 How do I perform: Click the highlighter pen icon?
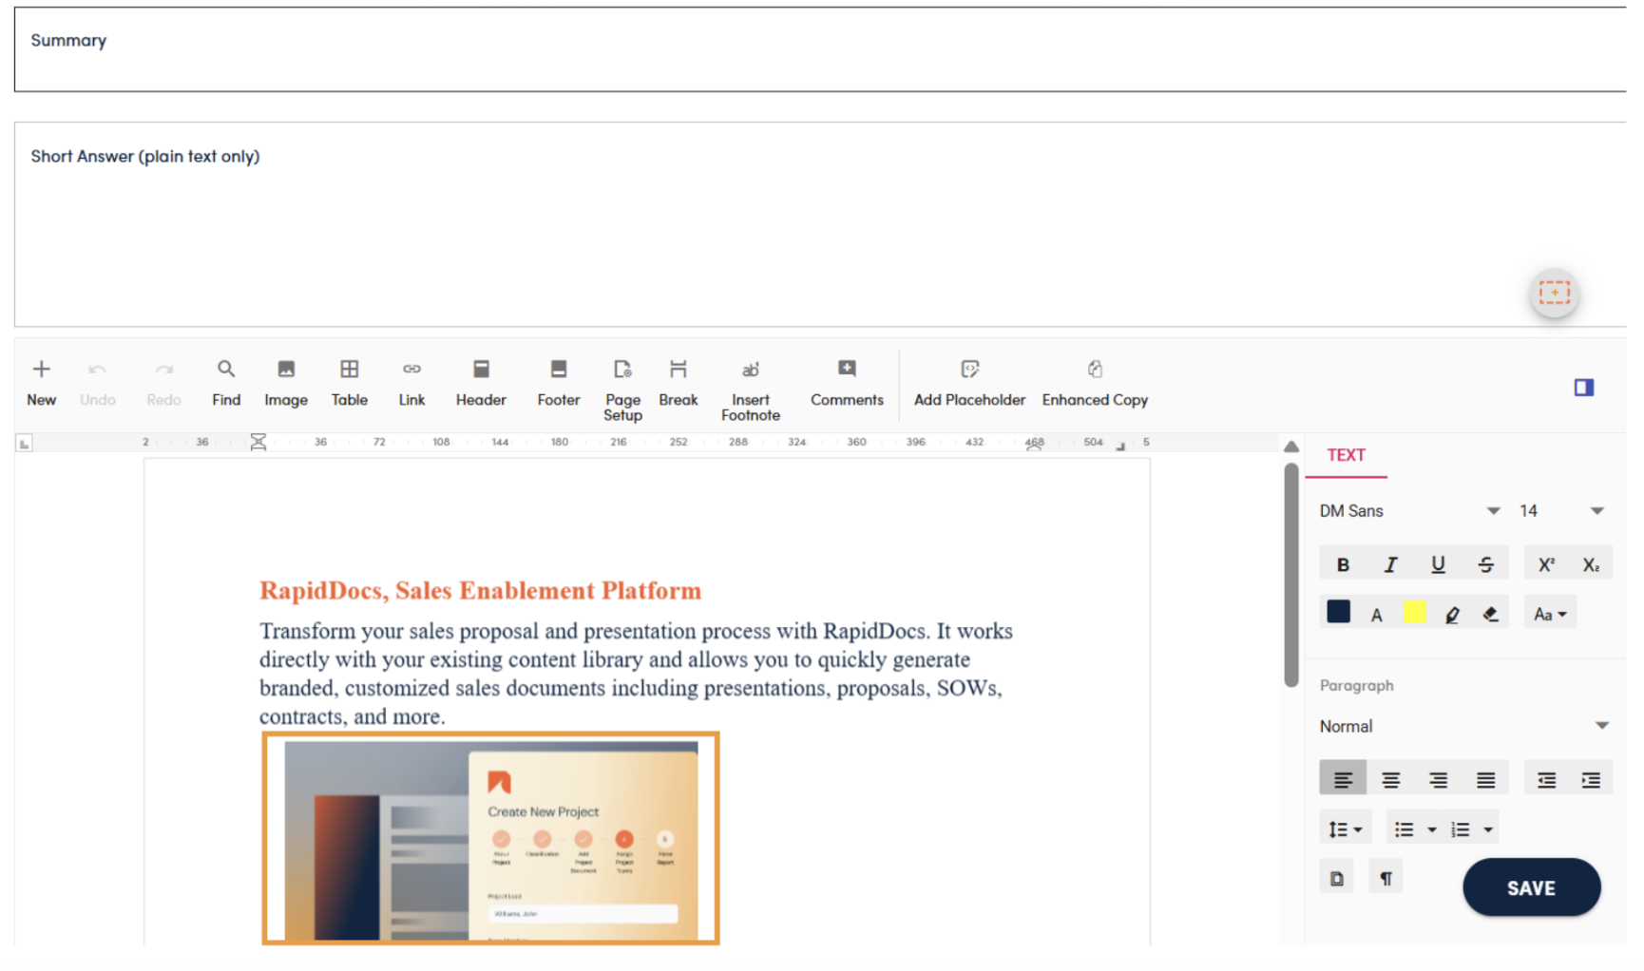click(1452, 615)
